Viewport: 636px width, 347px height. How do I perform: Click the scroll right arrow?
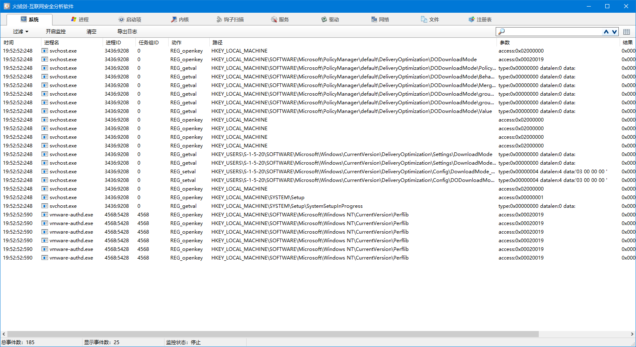(632, 334)
